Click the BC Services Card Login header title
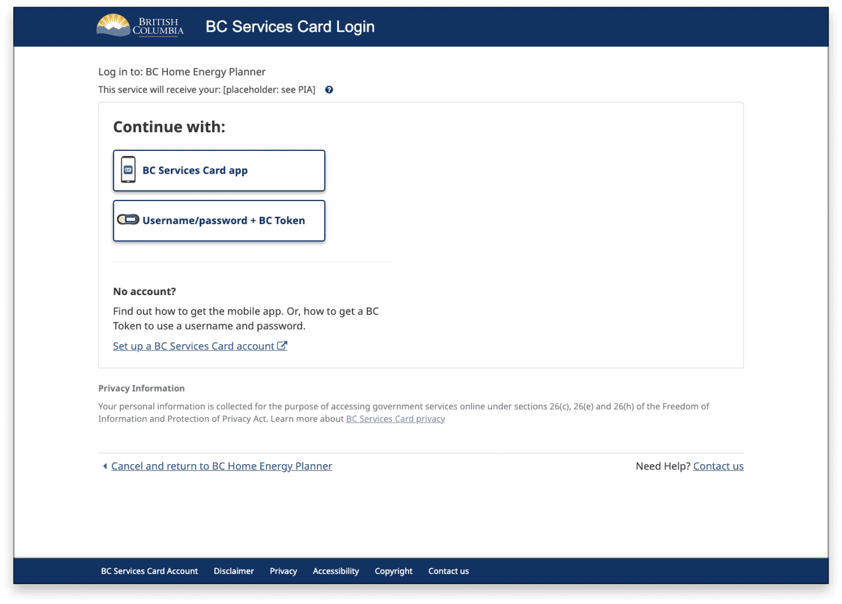 coord(290,27)
